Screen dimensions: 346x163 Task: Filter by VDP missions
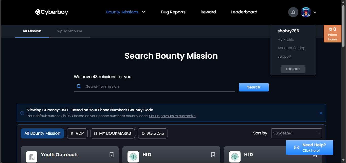click(77, 133)
